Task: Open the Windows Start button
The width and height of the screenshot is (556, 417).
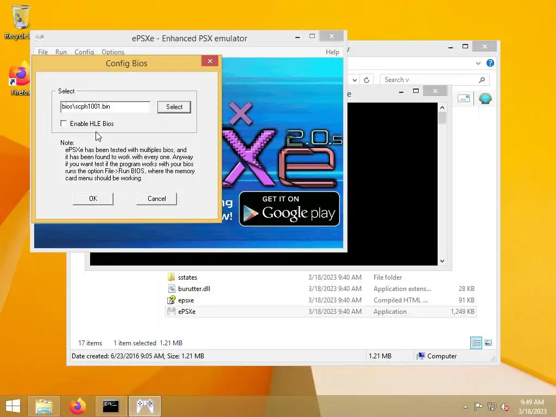Action: 13,406
